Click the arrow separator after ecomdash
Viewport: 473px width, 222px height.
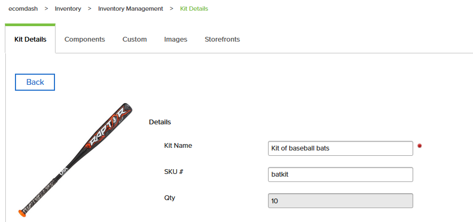pos(46,9)
